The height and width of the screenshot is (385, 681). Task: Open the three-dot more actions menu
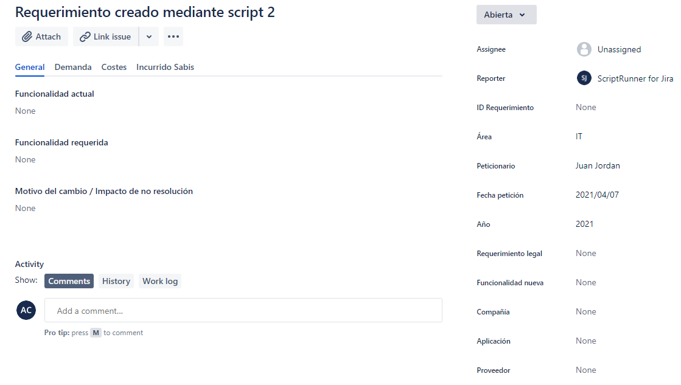coord(173,36)
